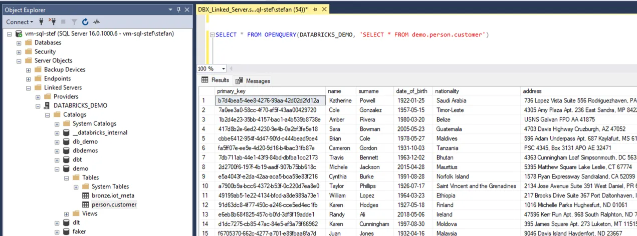The image size is (637, 236).
Task: Select the bronze.iot_meta table
Action: pyautogui.click(x=113, y=195)
